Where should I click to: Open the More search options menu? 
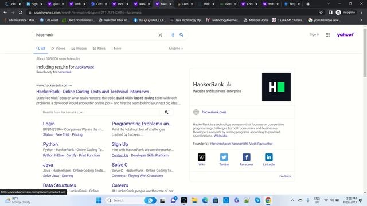[116, 49]
